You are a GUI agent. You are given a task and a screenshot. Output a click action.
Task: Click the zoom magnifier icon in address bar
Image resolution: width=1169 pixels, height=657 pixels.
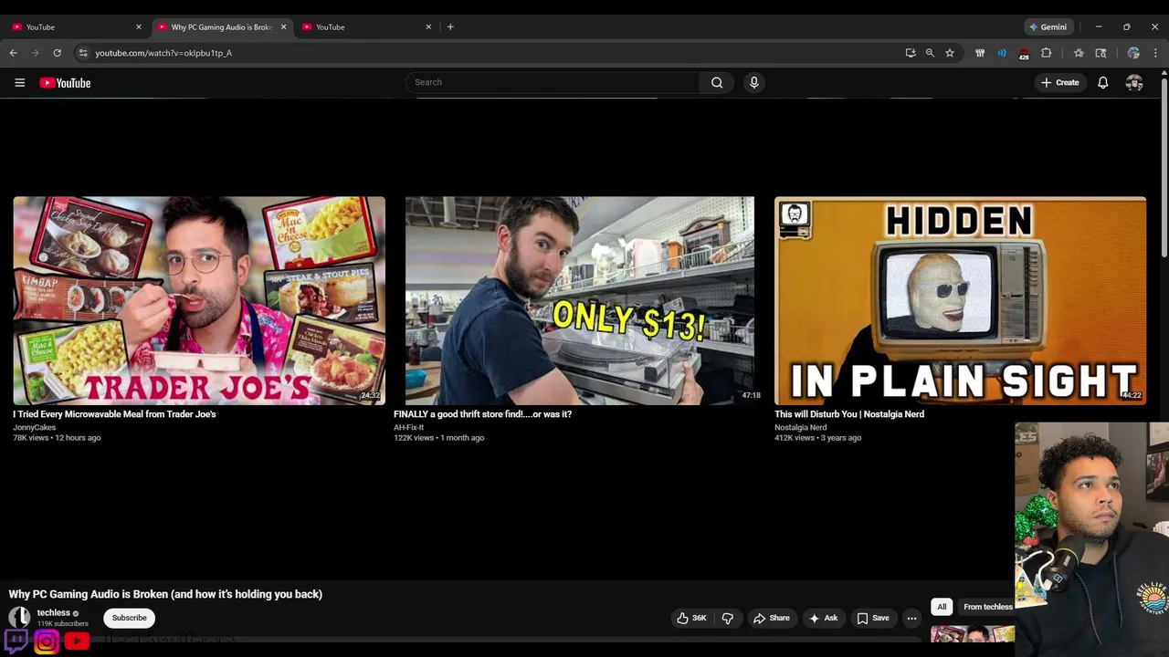pyautogui.click(x=930, y=53)
